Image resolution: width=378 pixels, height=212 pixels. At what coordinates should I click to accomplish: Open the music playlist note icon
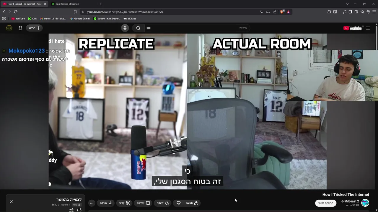tap(345, 12)
